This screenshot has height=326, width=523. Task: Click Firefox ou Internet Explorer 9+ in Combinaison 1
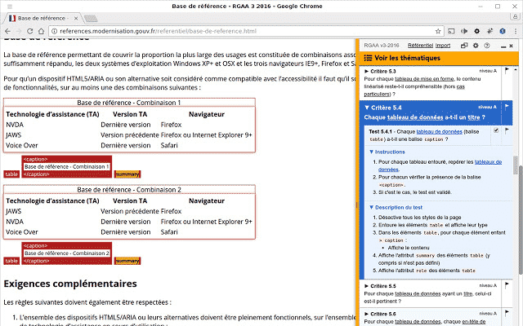[x=206, y=135]
